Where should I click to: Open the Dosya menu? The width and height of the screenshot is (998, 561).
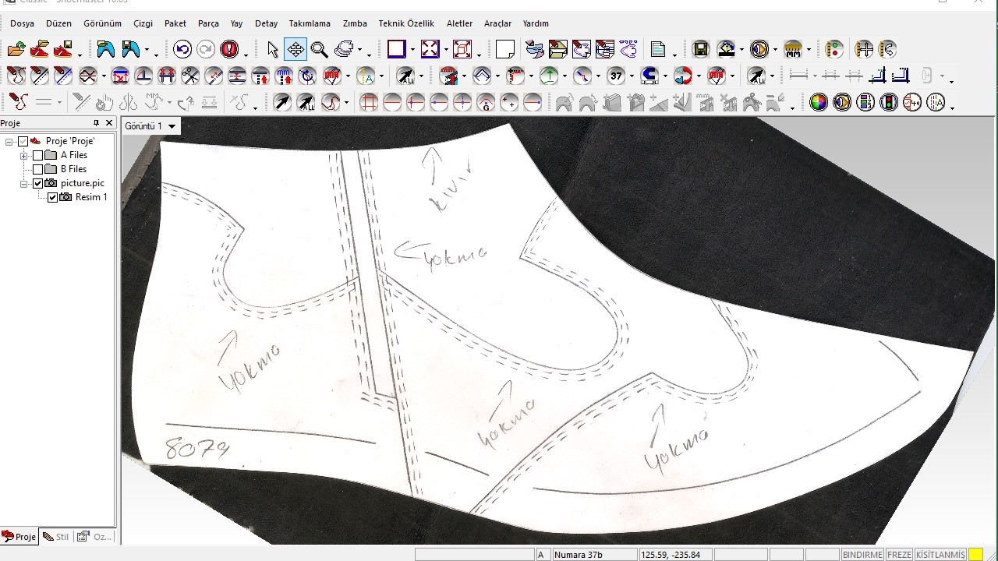click(x=22, y=23)
